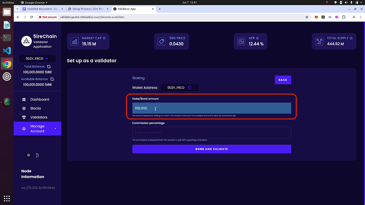Click the APR percent icon
This screenshot has width=365, height=205.
pos(241,41)
